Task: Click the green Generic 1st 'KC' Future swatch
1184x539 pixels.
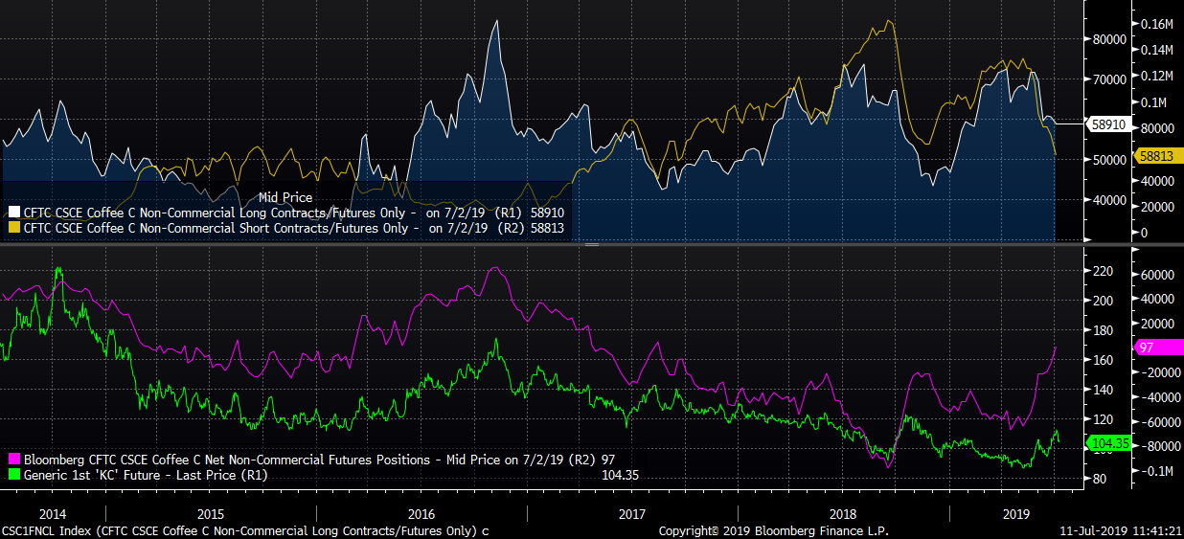Action: point(13,474)
